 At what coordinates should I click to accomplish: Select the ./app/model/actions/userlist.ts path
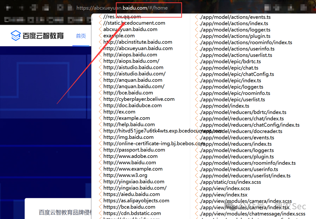point(236,55)
